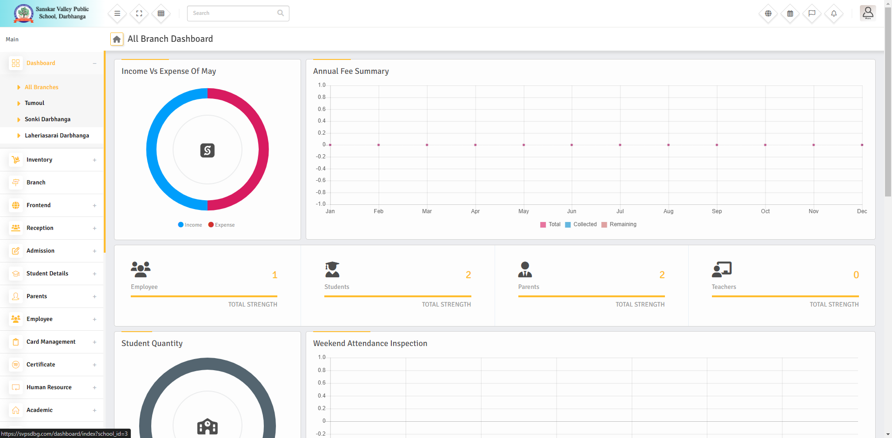Open the Inventory menu label

point(39,160)
